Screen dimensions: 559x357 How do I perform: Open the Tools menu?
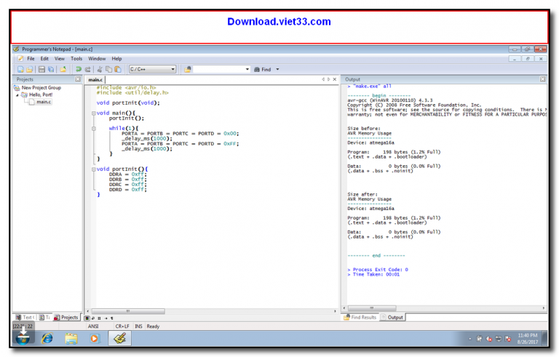(x=76, y=58)
